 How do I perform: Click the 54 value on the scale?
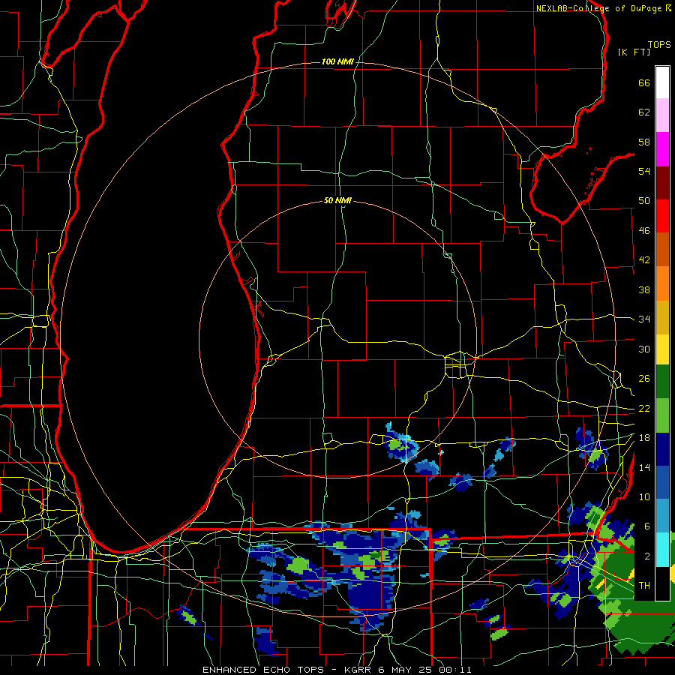coord(644,171)
